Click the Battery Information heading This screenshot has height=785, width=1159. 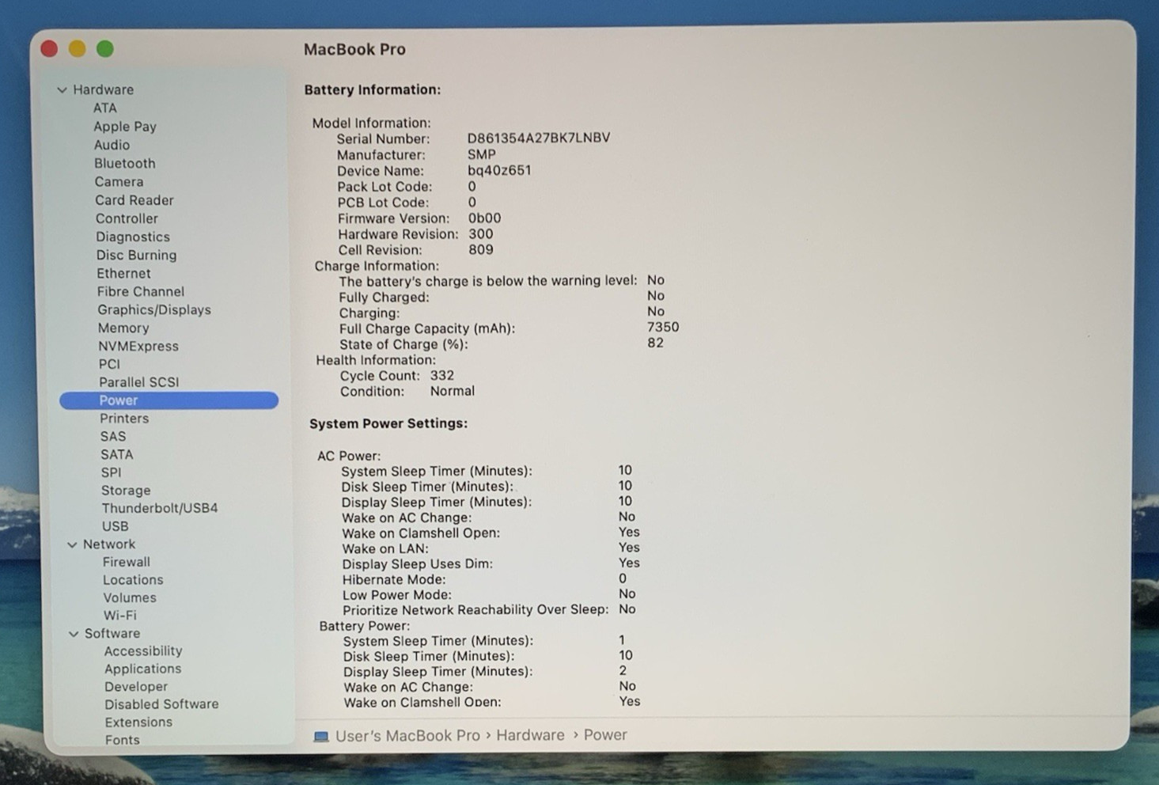372,90
